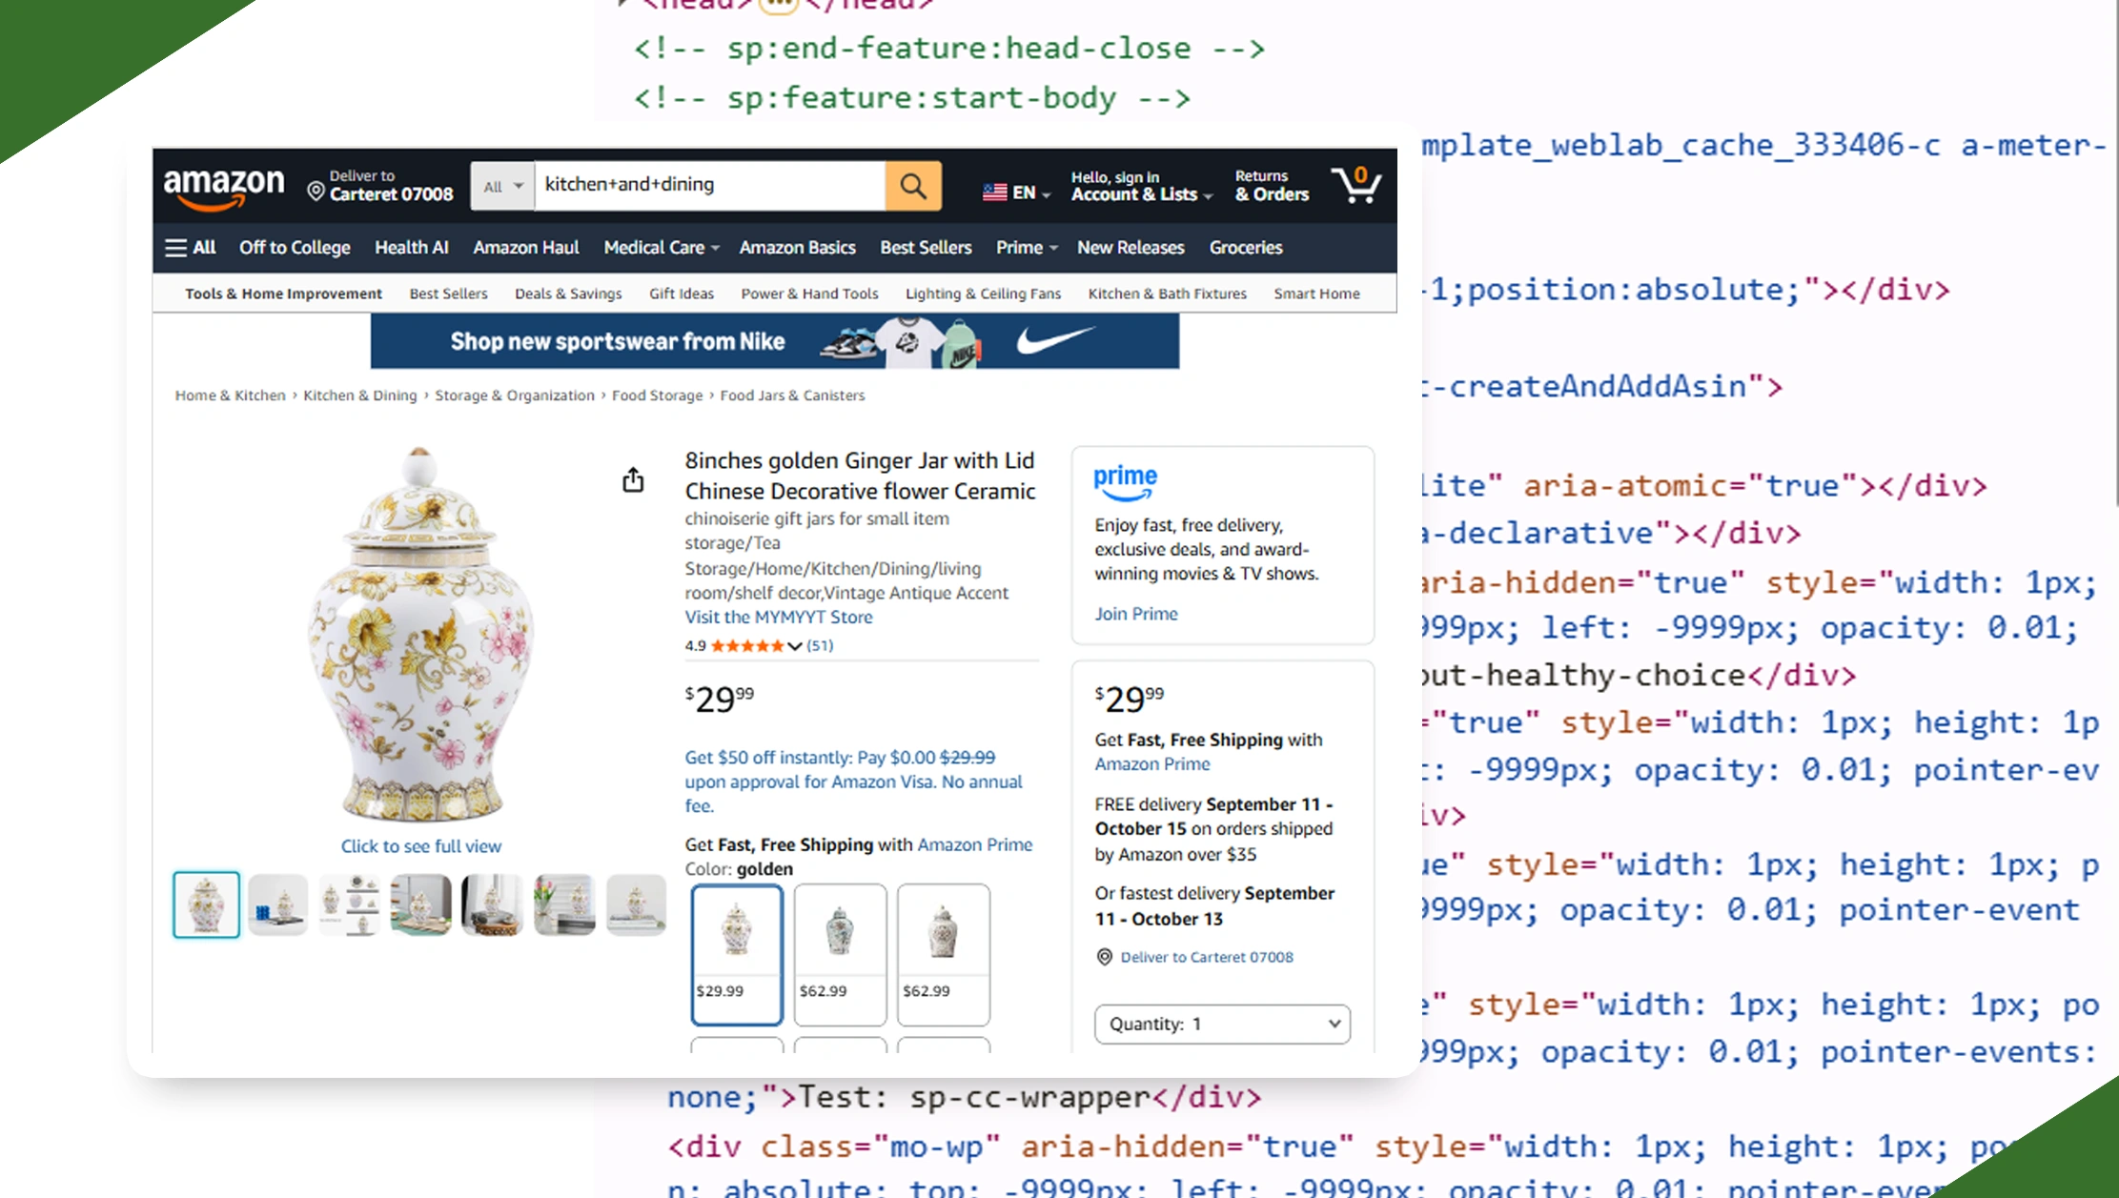This screenshot has height=1198, width=2119.
Task: Click the share icon beside the product image
Action: pyautogui.click(x=633, y=479)
